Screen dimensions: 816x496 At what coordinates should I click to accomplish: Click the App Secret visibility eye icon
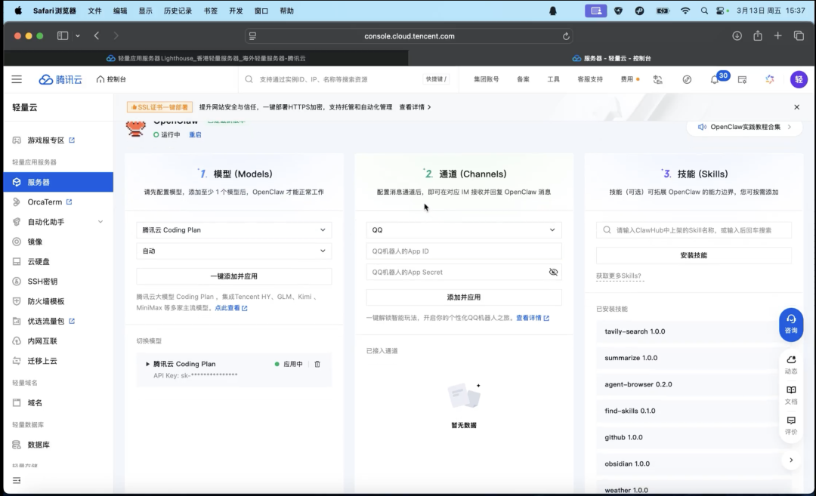click(554, 271)
